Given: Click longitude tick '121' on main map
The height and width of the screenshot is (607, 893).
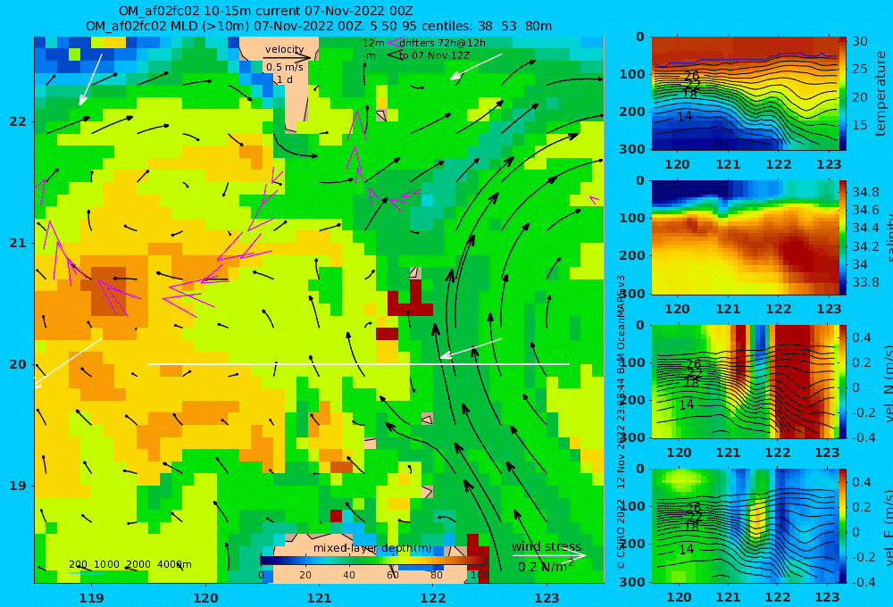Looking at the screenshot, I should click(x=320, y=598).
